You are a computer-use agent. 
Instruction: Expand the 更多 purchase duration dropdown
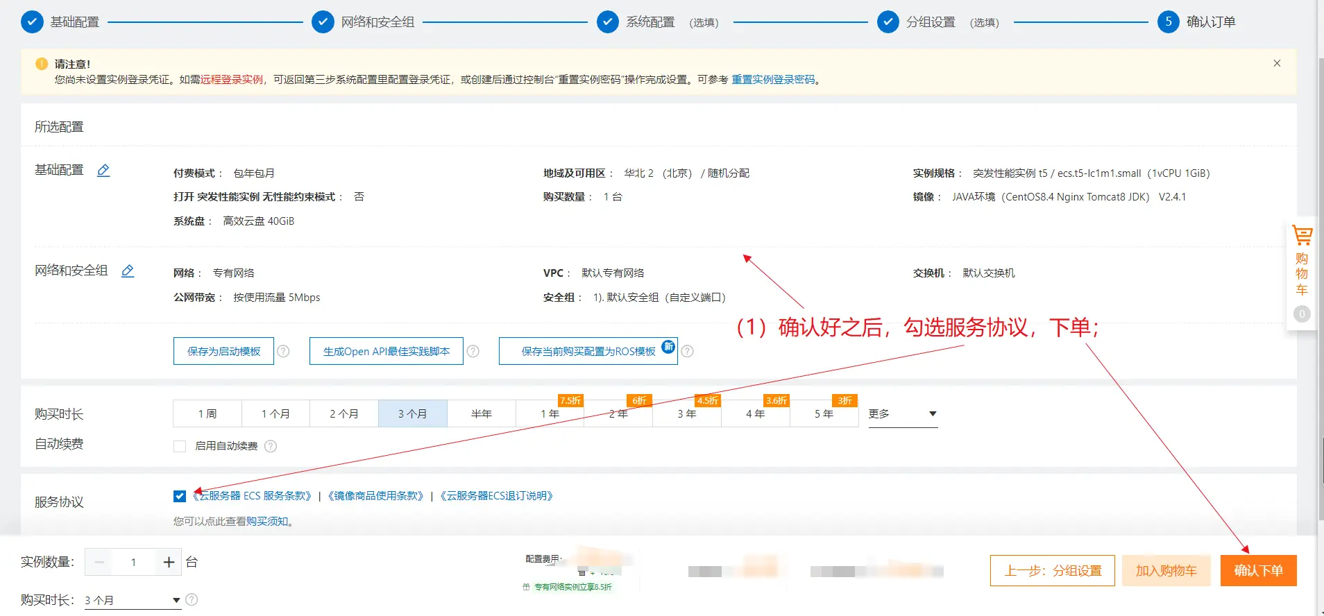tap(902, 414)
